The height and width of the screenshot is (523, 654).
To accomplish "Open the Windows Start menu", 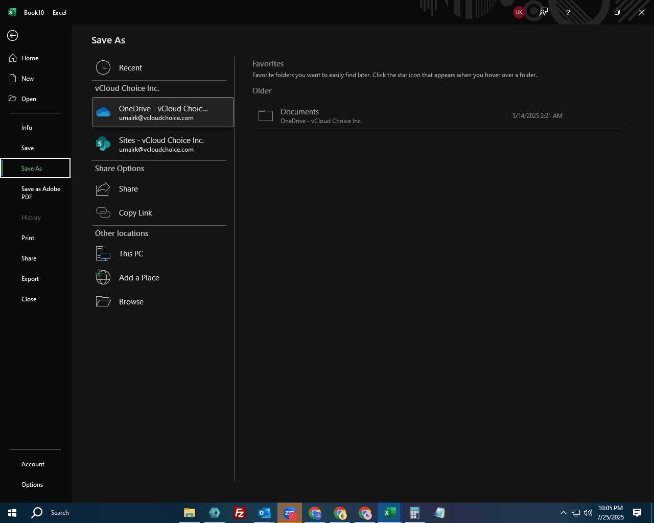I will click(12, 513).
